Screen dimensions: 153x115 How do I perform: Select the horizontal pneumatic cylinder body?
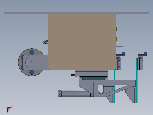pyautogui.click(x=76, y=93)
